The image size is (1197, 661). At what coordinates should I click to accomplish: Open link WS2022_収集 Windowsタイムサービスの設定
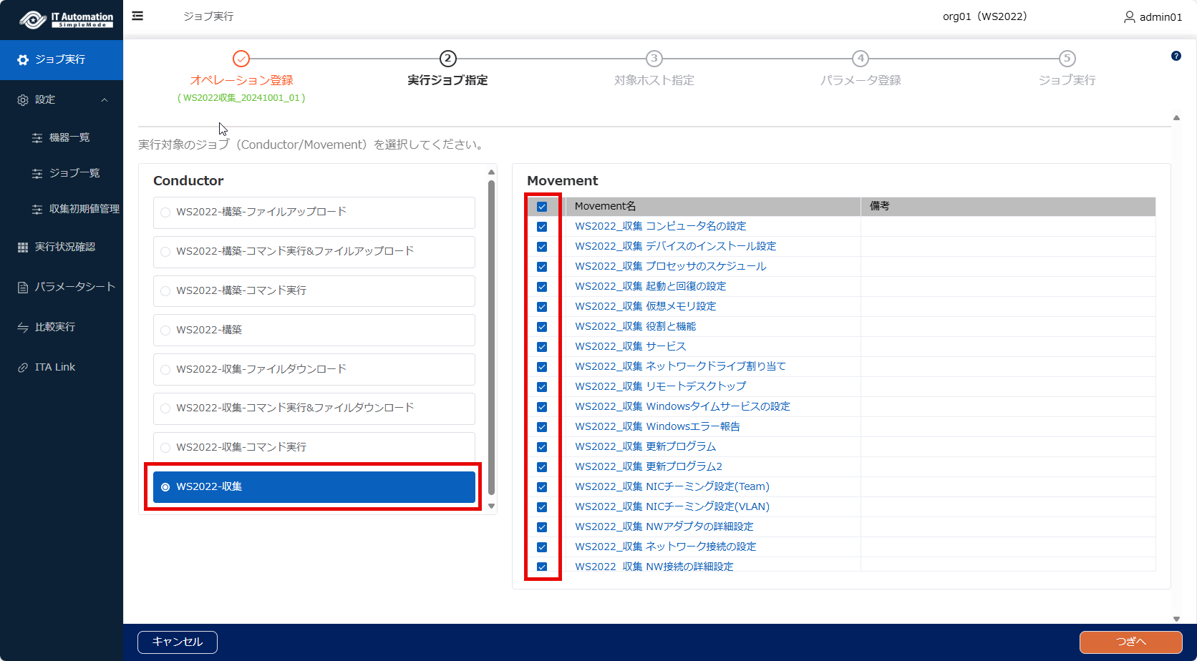[x=682, y=406]
